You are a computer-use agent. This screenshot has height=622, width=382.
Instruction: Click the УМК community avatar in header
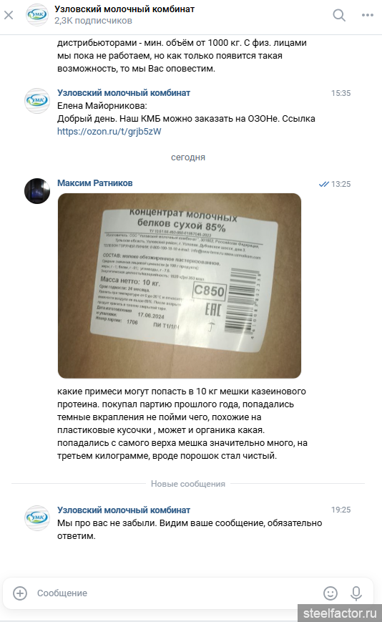[37, 15]
